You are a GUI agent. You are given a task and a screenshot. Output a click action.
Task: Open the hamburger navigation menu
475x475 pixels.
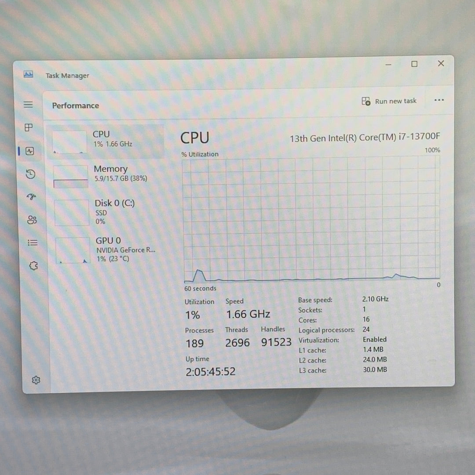pos(28,105)
